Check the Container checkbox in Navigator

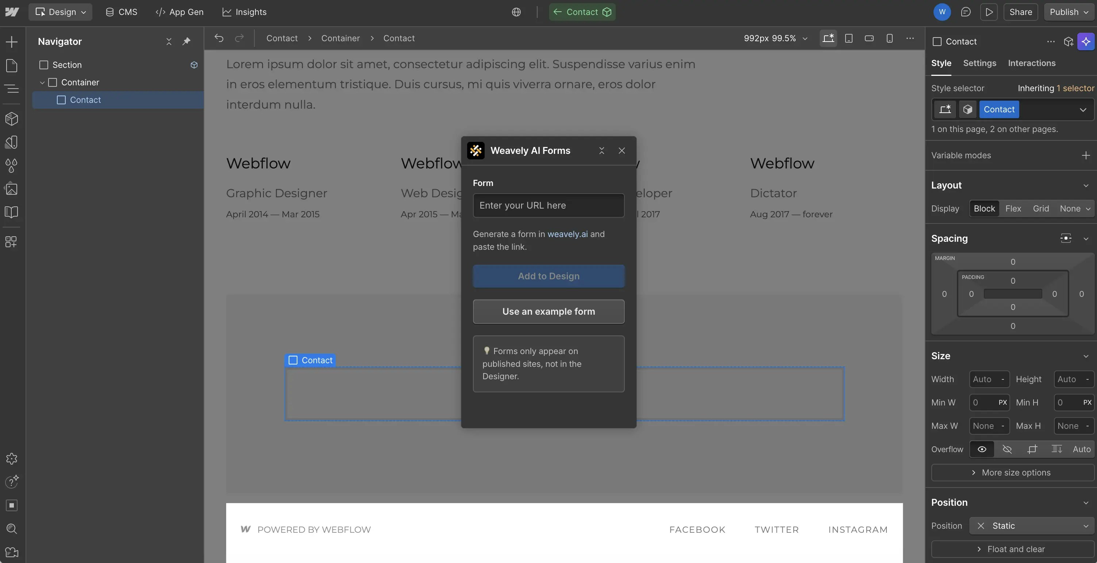pos(54,82)
